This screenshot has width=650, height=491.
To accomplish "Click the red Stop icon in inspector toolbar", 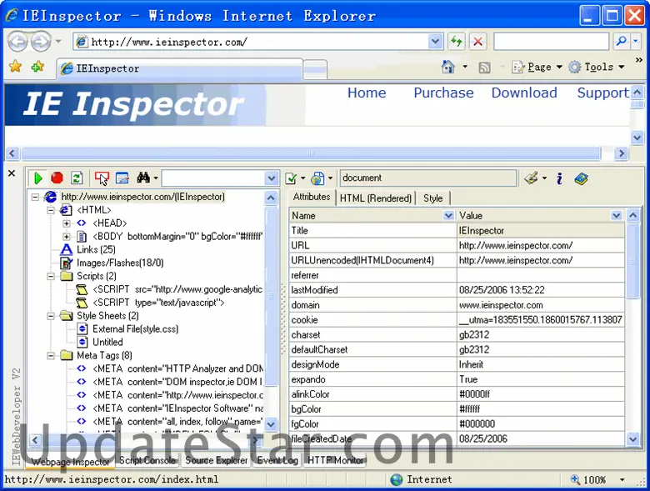I will 57,178.
